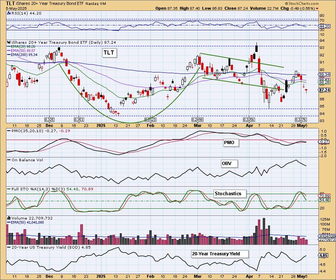Click the StockCharts.com watermark link

coord(302,3)
